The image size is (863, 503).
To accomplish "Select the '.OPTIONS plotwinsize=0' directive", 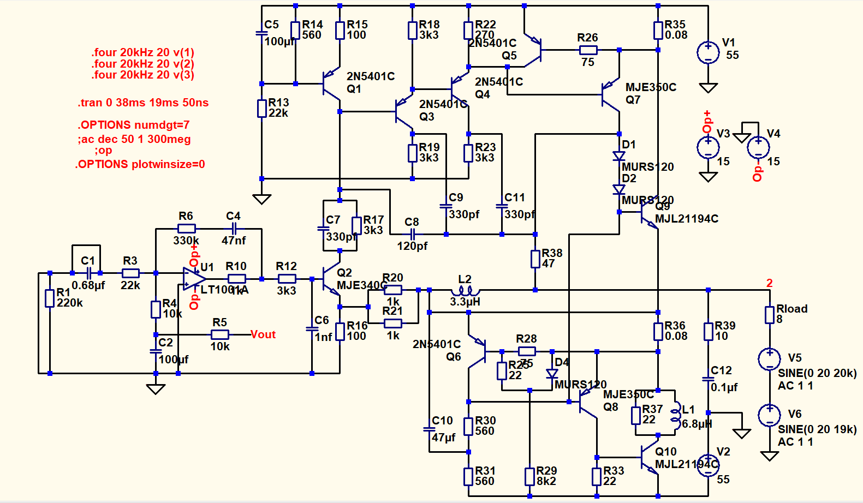I will point(140,164).
